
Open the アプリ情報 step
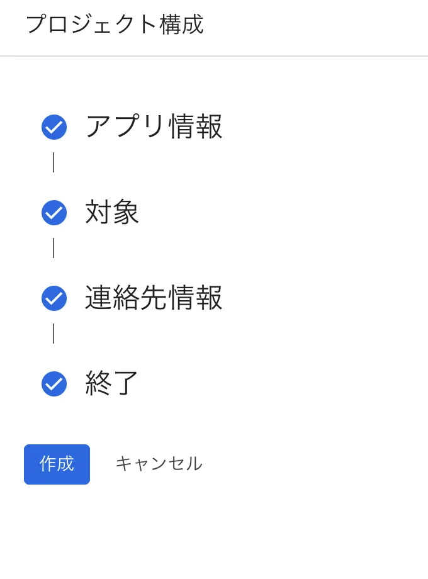[x=154, y=126]
